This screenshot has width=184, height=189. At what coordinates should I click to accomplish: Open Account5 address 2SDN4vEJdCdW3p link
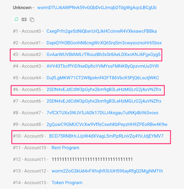tap(104, 89)
